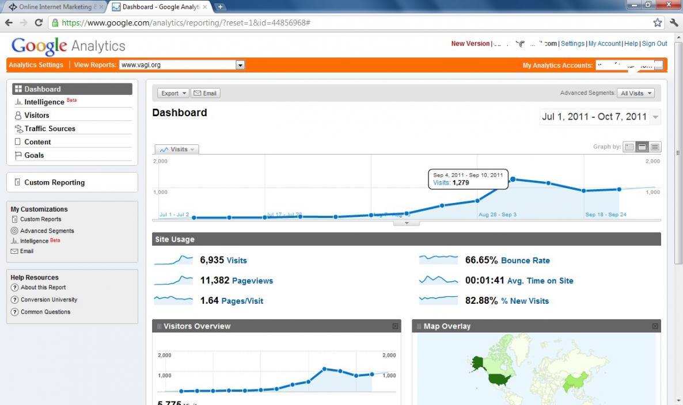Close the Map Overlay widget
Viewport: 683px width, 405px height.
(x=655, y=326)
